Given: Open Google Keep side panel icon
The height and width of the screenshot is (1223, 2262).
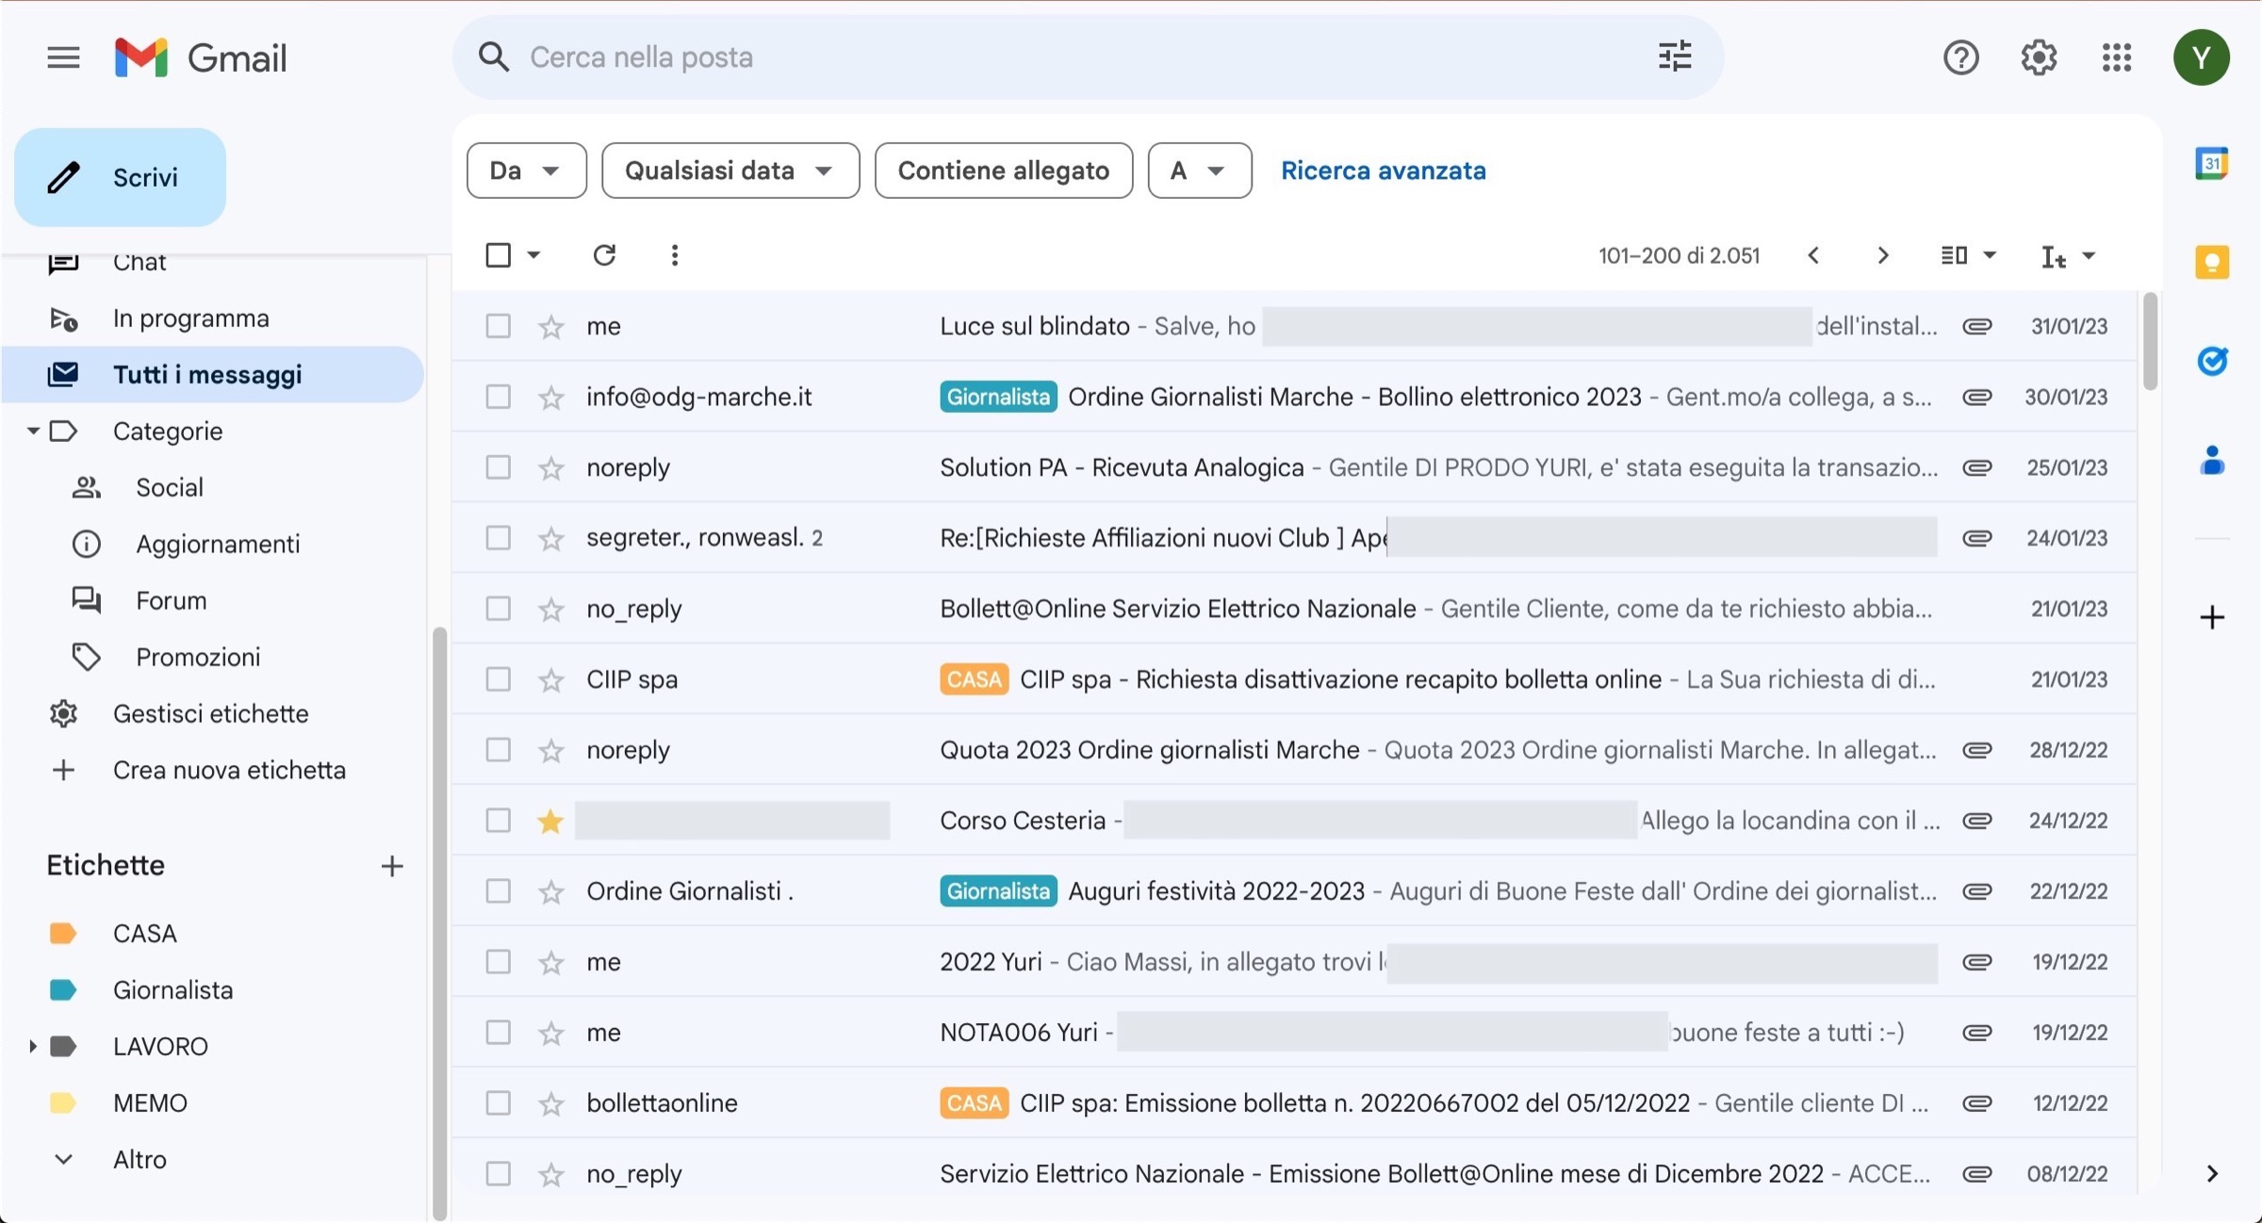Looking at the screenshot, I should coord(2211,262).
